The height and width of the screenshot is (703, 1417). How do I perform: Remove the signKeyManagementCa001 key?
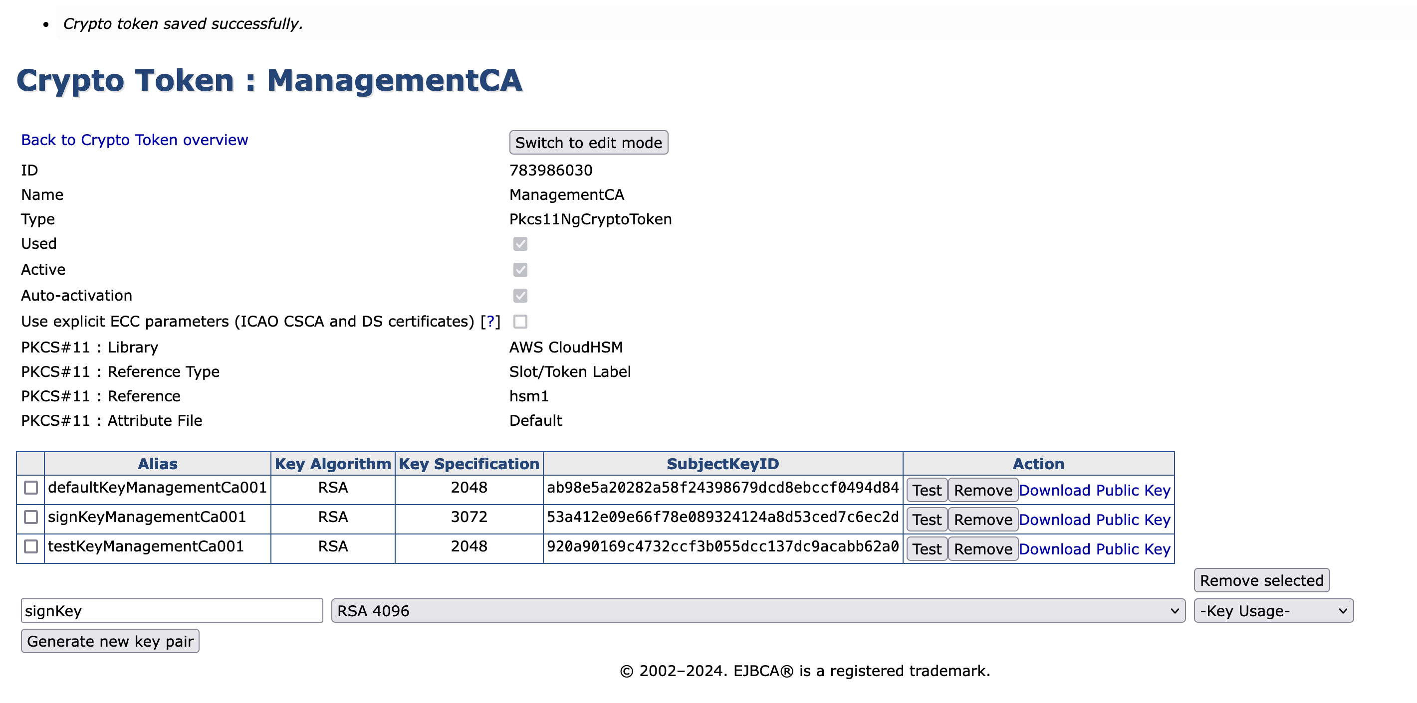[982, 520]
